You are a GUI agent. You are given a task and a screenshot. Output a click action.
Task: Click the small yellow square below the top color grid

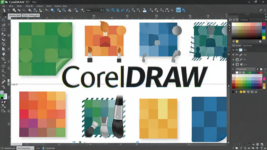237,41
